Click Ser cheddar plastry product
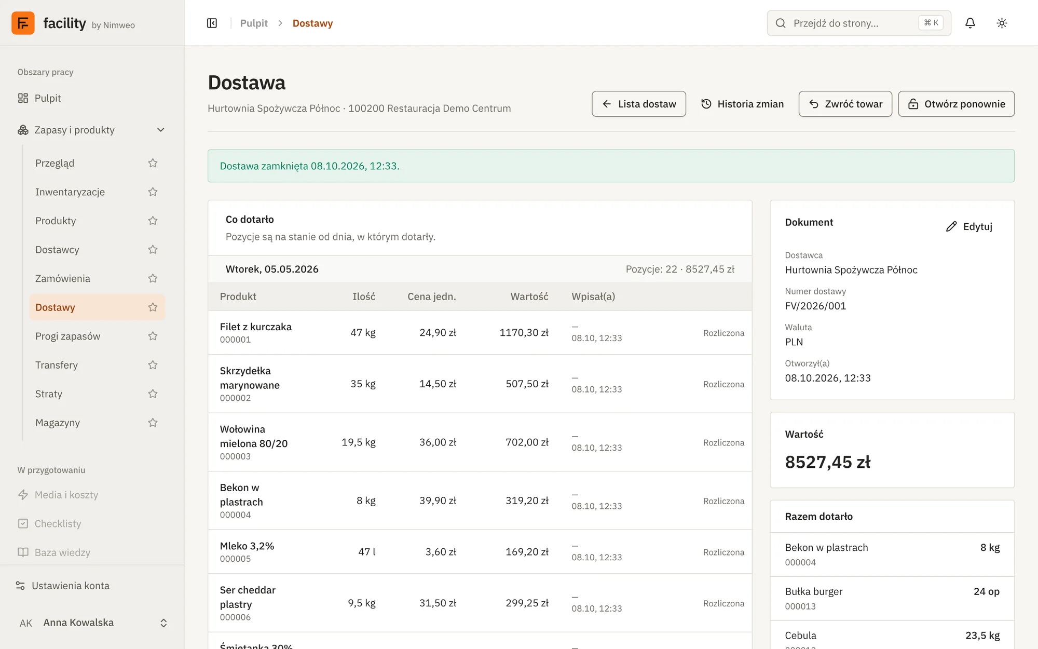 (248, 597)
